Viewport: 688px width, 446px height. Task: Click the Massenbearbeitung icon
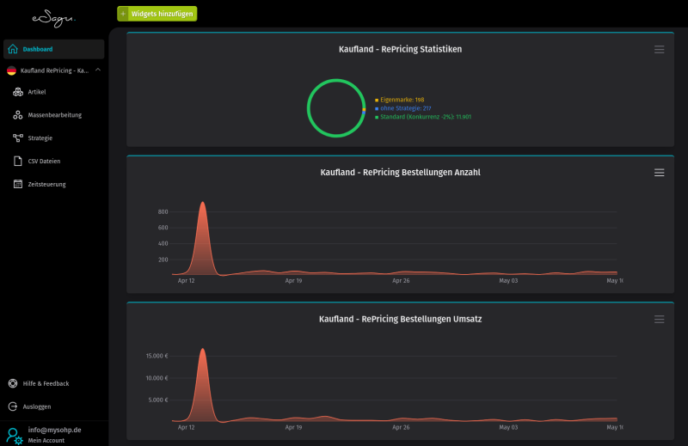tap(17, 115)
